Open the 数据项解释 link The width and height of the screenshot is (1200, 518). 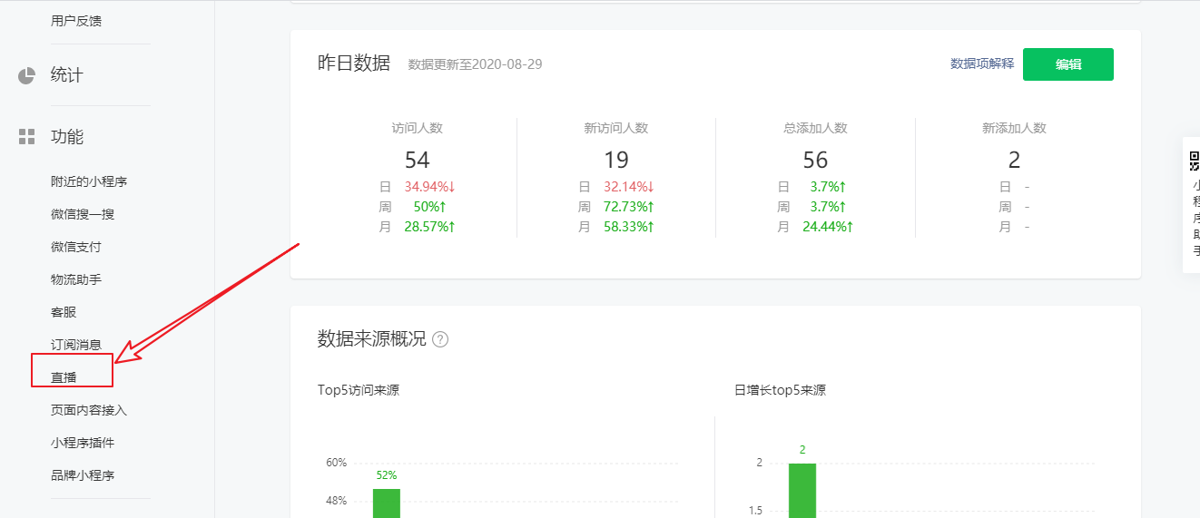coord(981,64)
